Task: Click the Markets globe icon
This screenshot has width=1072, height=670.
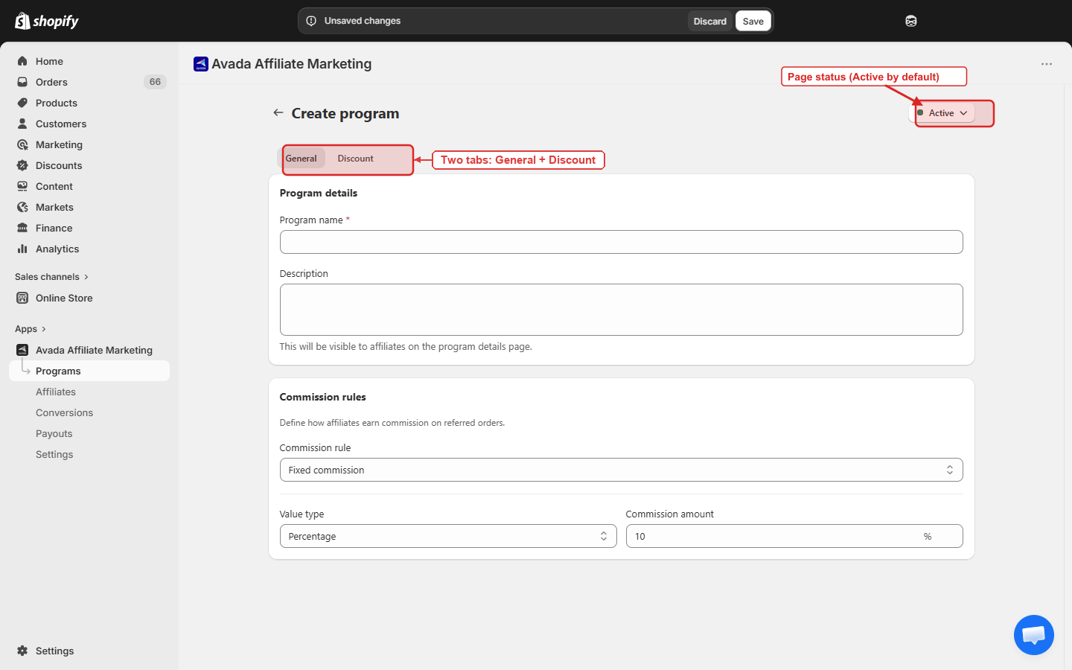Action: [x=22, y=207]
